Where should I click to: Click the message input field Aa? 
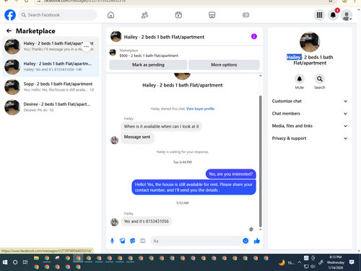(x=196, y=241)
